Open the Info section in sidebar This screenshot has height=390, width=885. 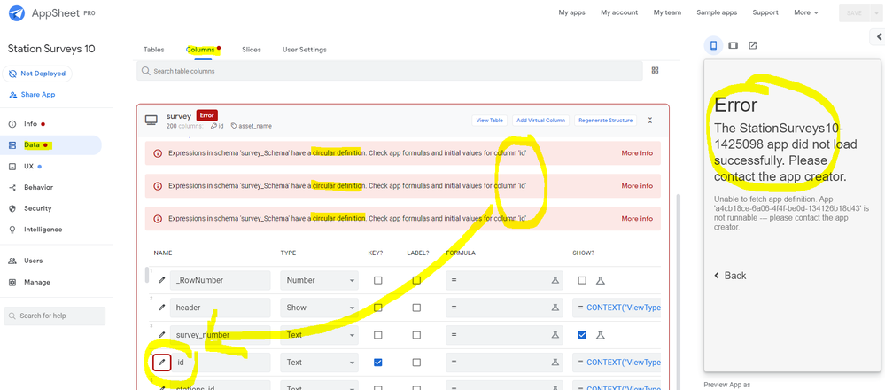30,123
